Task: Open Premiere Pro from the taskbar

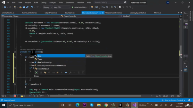Action: pyautogui.click(x=84, y=105)
